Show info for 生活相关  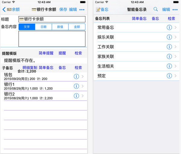[169, 66]
